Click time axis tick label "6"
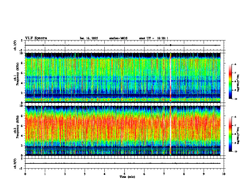The image size is (252, 195). click(144, 174)
